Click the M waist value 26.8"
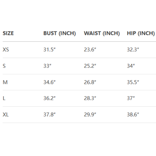This screenshot has height=156, width=156. click(x=90, y=82)
